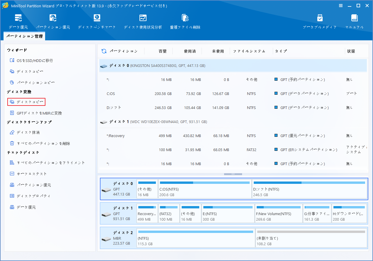Open the マニュアル
The height and width of the screenshot is (261, 373).
(355, 21)
